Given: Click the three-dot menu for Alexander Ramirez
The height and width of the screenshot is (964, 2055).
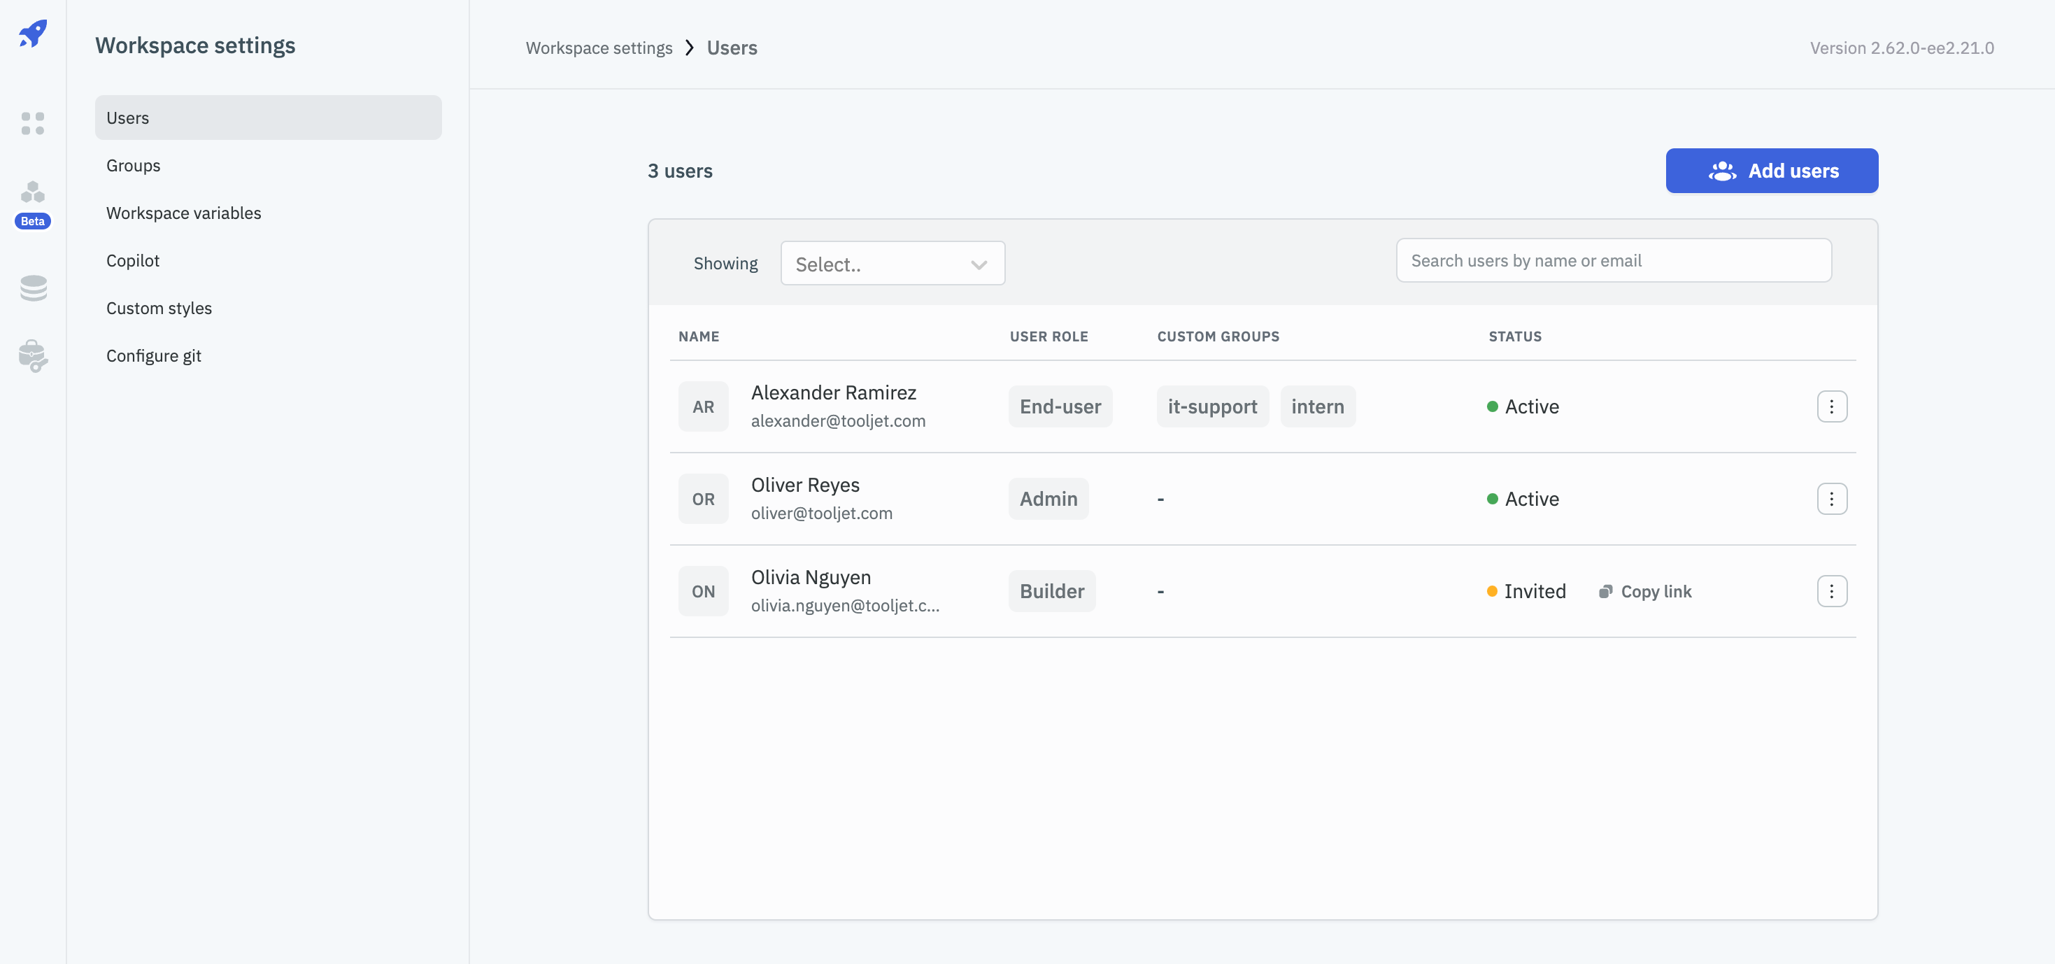Looking at the screenshot, I should (x=1831, y=405).
